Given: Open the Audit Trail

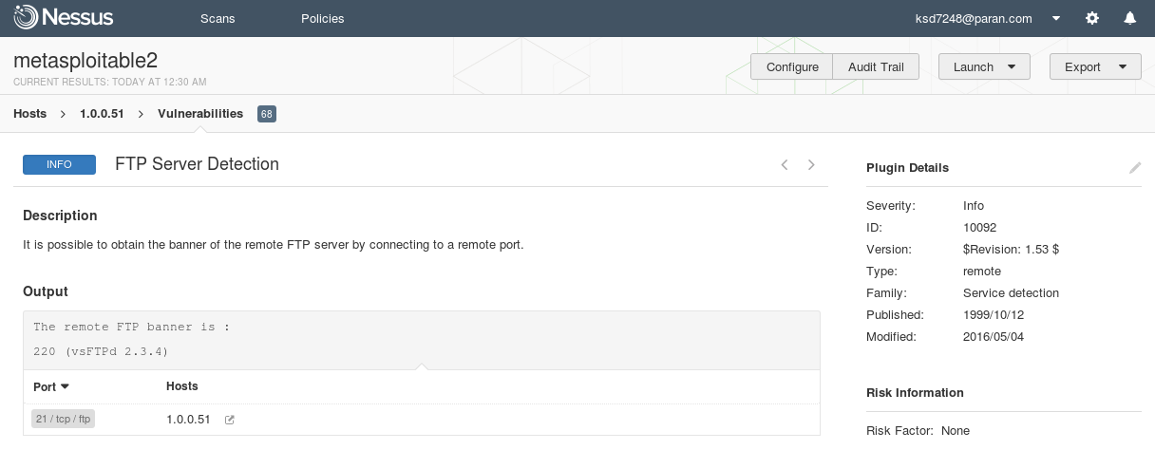Looking at the screenshot, I should [x=876, y=66].
